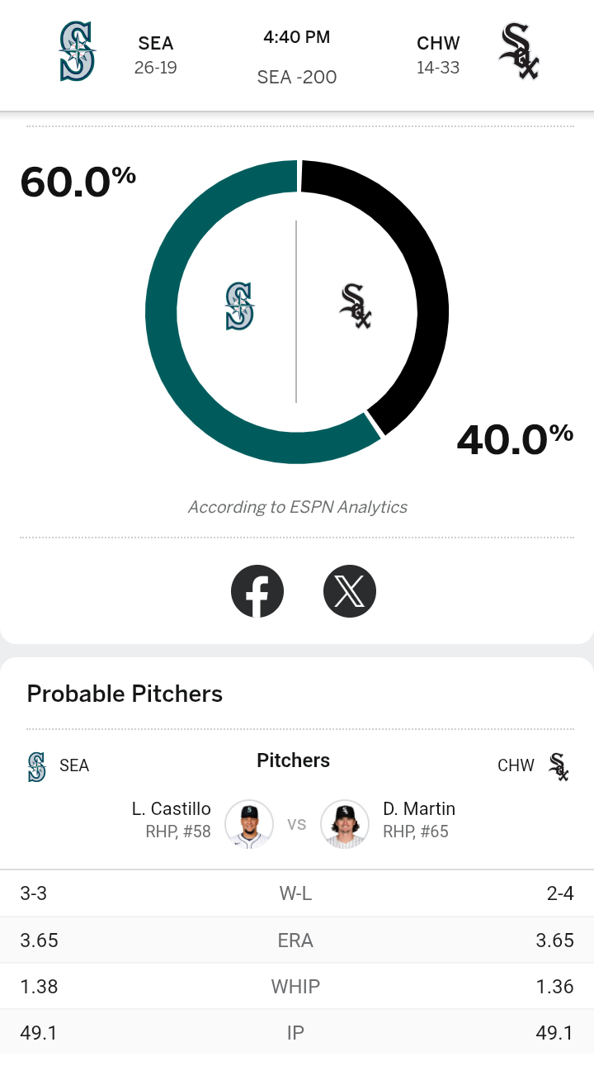
Task: Share the matchup on Facebook
Action: (257, 591)
